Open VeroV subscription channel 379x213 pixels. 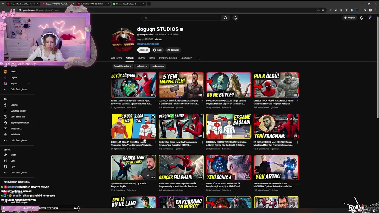click(x=13, y=72)
